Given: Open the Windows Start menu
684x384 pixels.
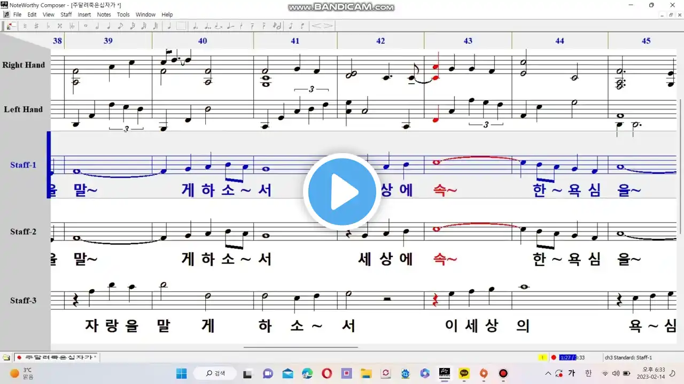Looking at the screenshot, I should tap(181, 373).
